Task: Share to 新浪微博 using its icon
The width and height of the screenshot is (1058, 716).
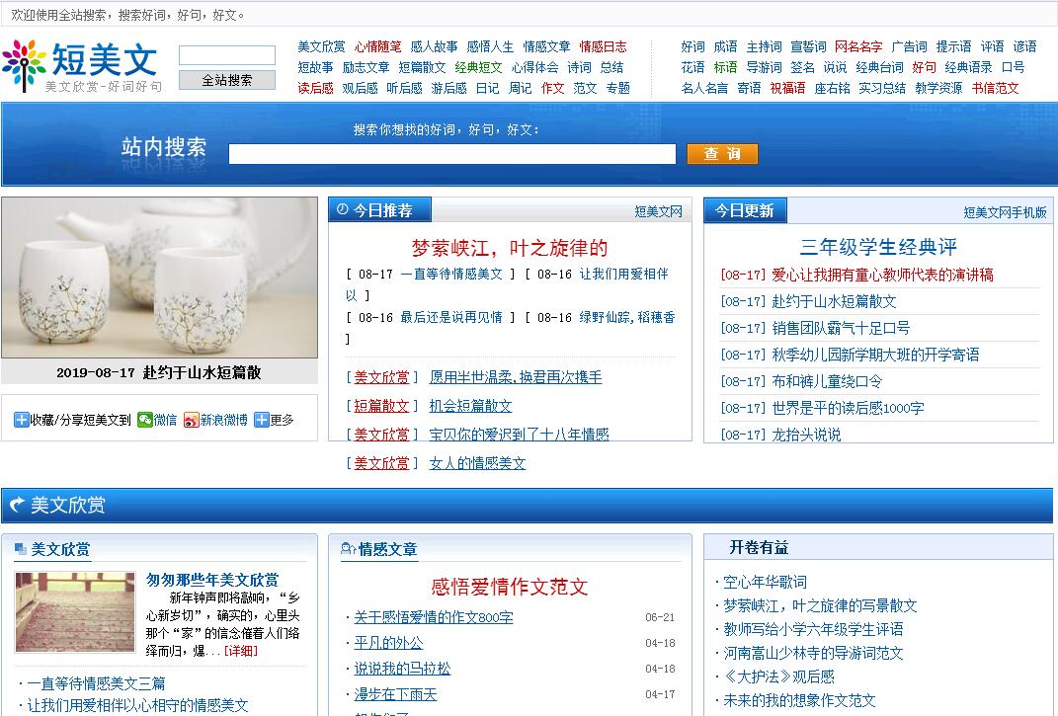Action: 191,420
